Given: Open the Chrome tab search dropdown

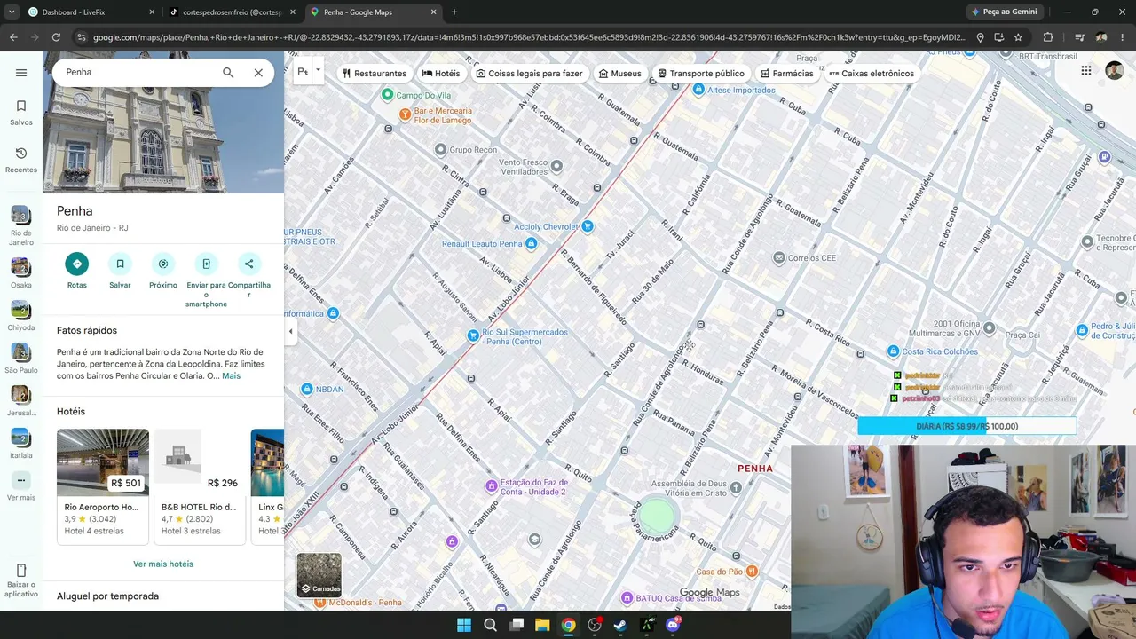Looking at the screenshot, I should click(x=12, y=12).
